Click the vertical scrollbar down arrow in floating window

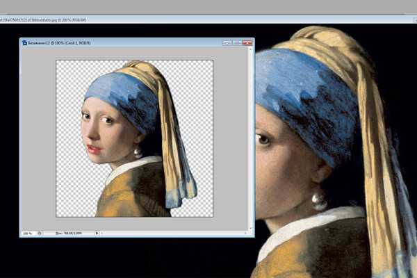[x=250, y=229]
